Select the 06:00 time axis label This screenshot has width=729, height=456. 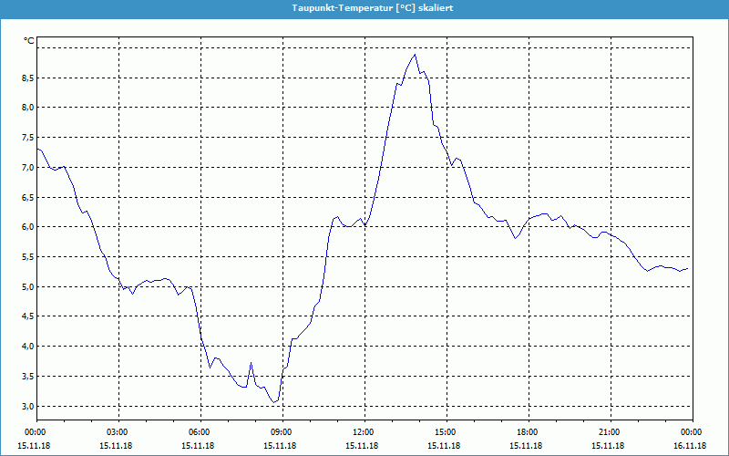pyautogui.click(x=200, y=432)
